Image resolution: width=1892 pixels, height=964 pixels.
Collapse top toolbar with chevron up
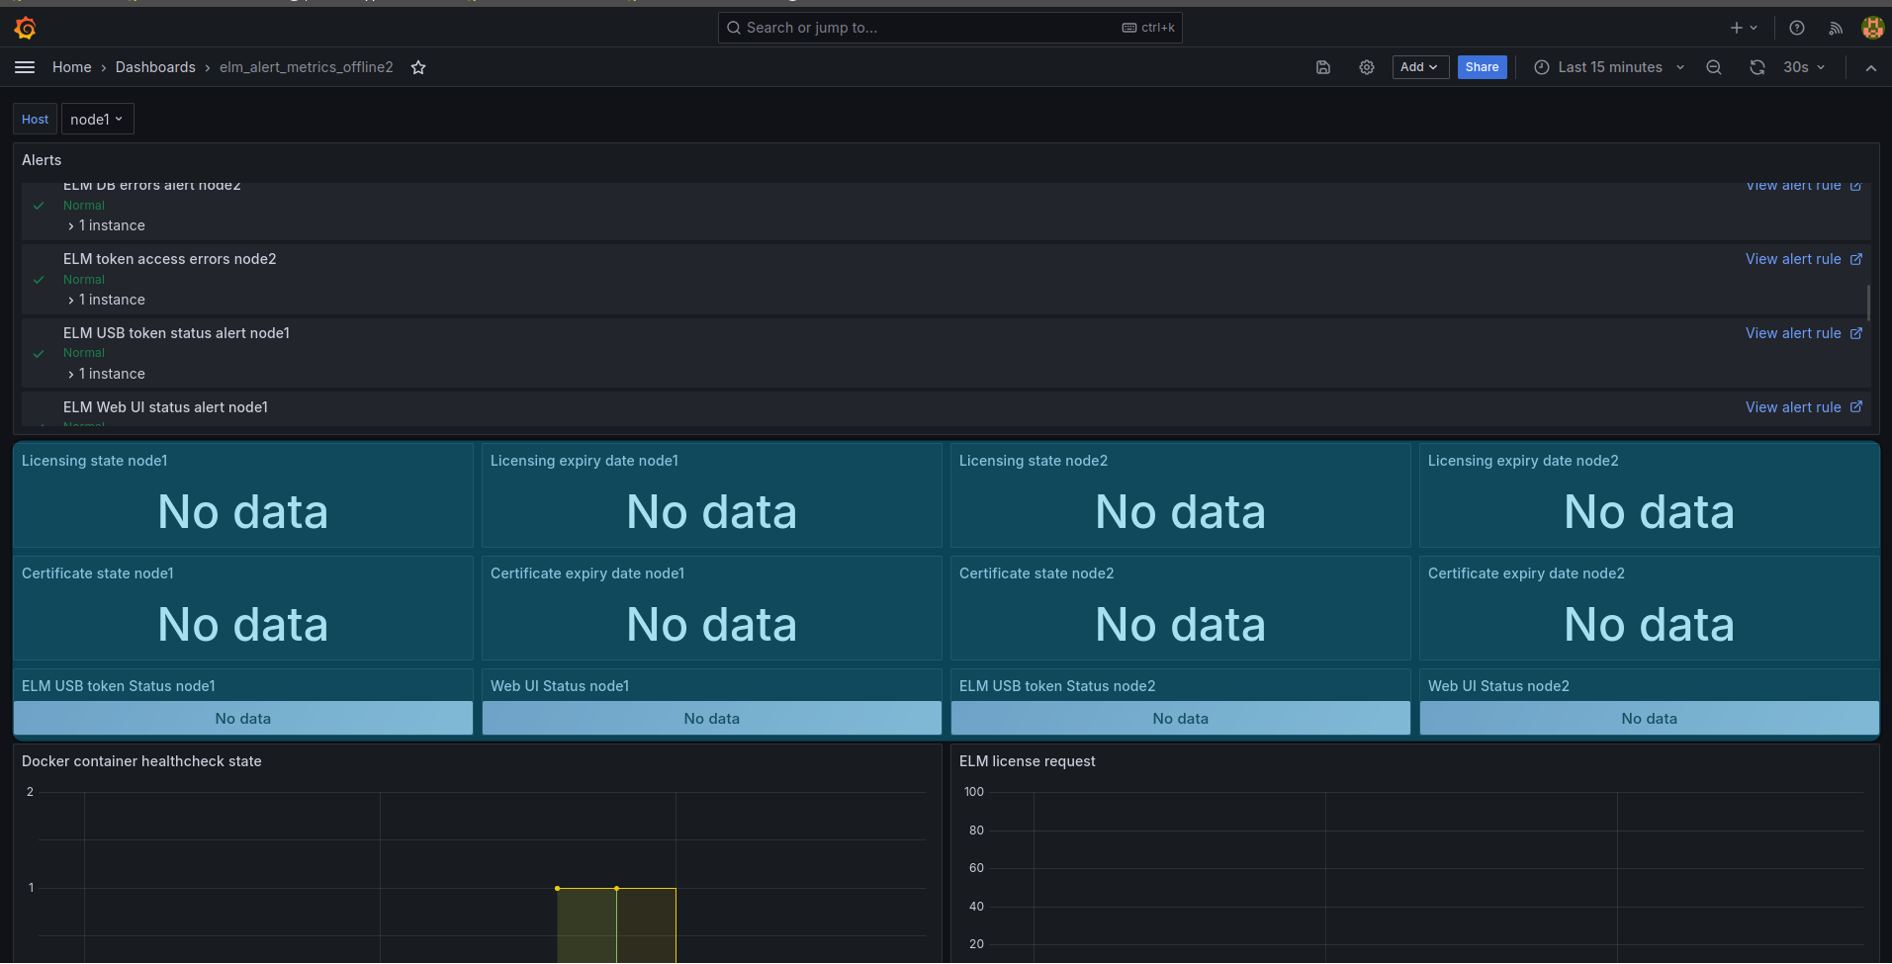point(1870,67)
